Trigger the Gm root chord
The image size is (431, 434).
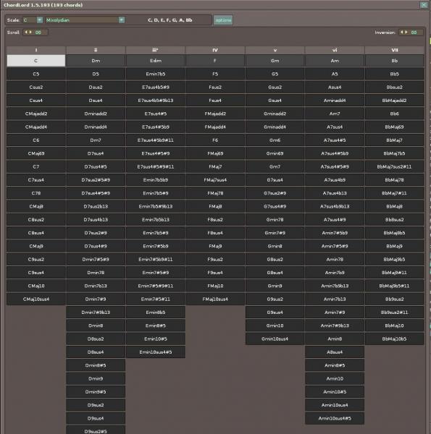(275, 61)
